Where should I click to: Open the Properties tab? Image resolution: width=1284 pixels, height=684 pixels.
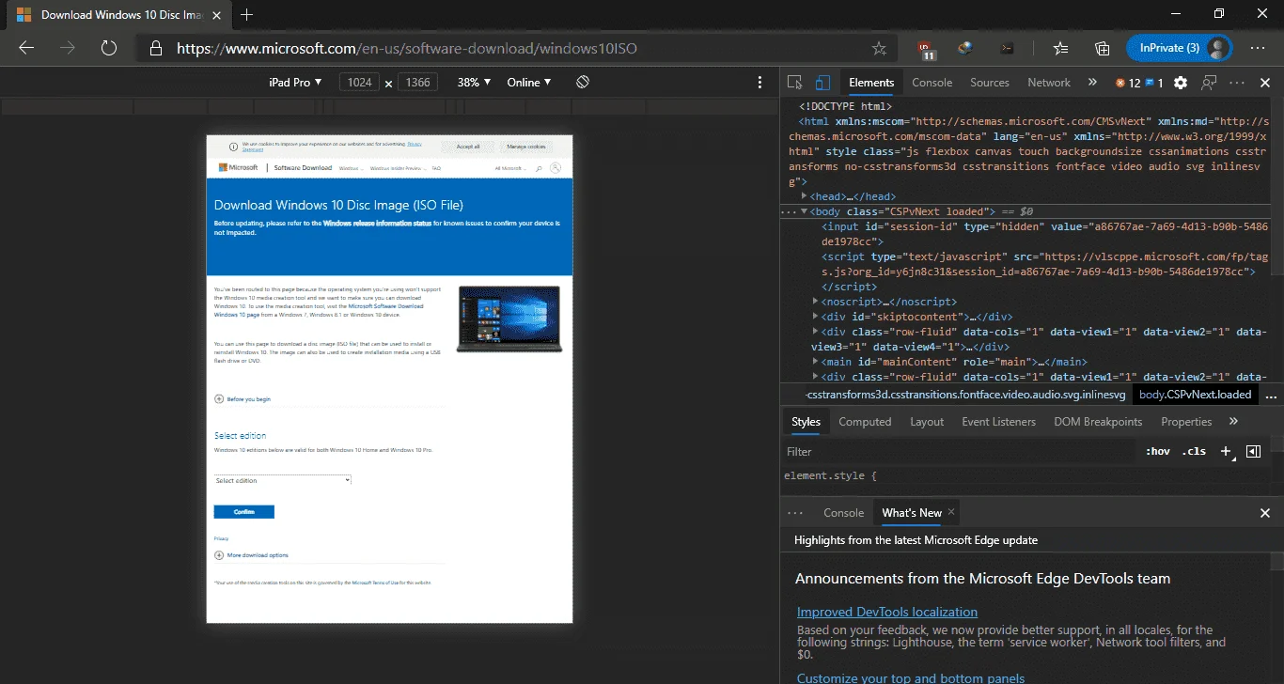1186,422
